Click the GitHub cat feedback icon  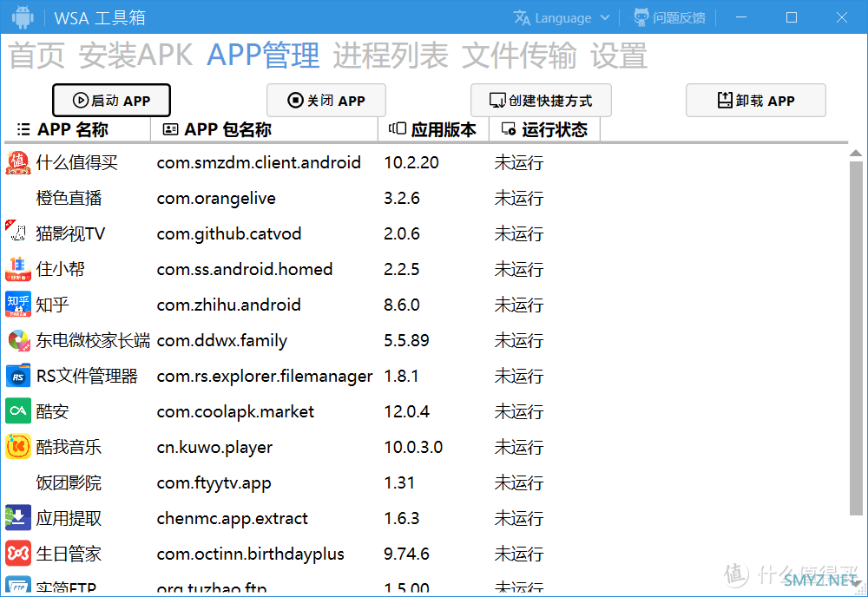click(641, 17)
